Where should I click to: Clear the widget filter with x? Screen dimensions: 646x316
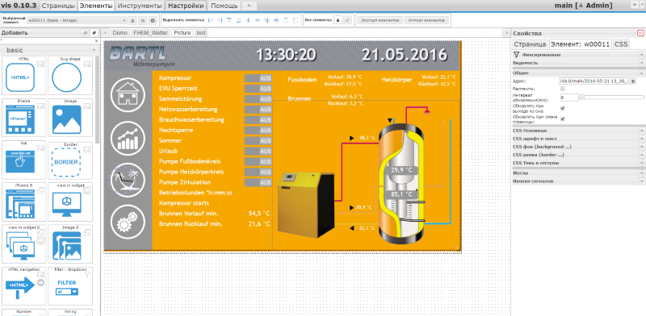(97, 41)
